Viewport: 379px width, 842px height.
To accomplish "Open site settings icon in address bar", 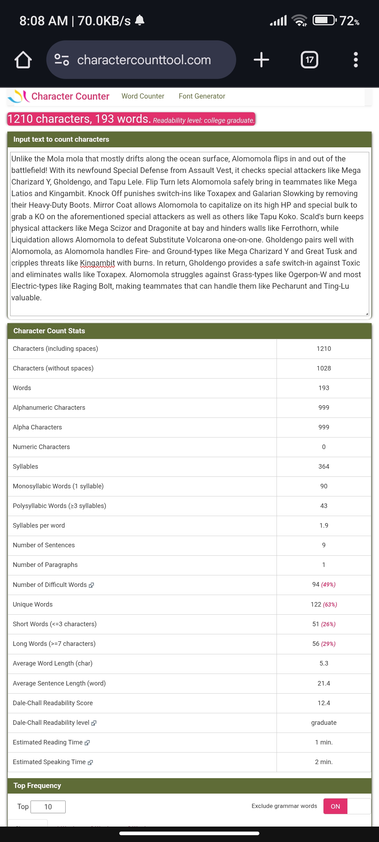I will [62, 60].
